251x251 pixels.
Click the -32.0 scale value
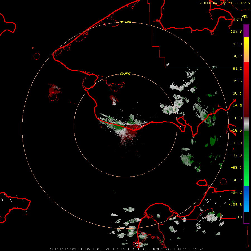click(x=236, y=143)
